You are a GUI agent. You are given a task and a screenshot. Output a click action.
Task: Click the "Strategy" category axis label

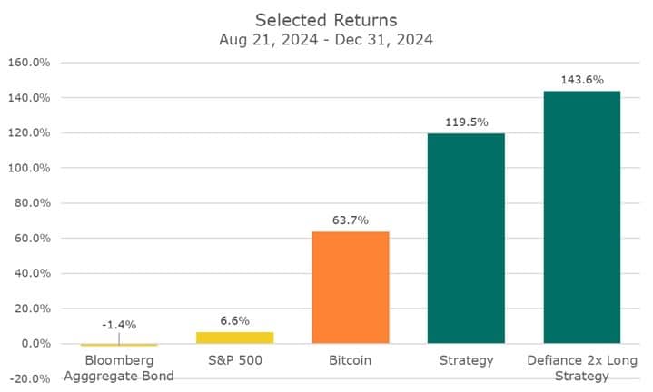pos(466,360)
